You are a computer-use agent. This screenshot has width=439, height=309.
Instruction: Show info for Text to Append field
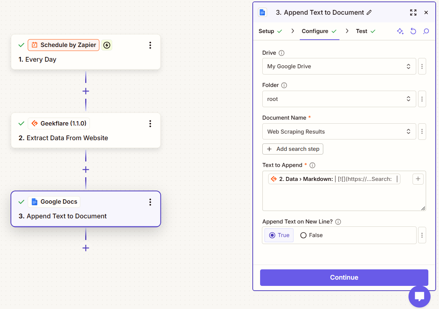pos(313,165)
